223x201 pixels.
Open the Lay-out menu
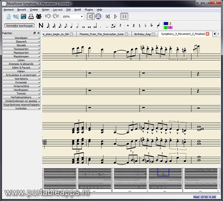(58, 10)
